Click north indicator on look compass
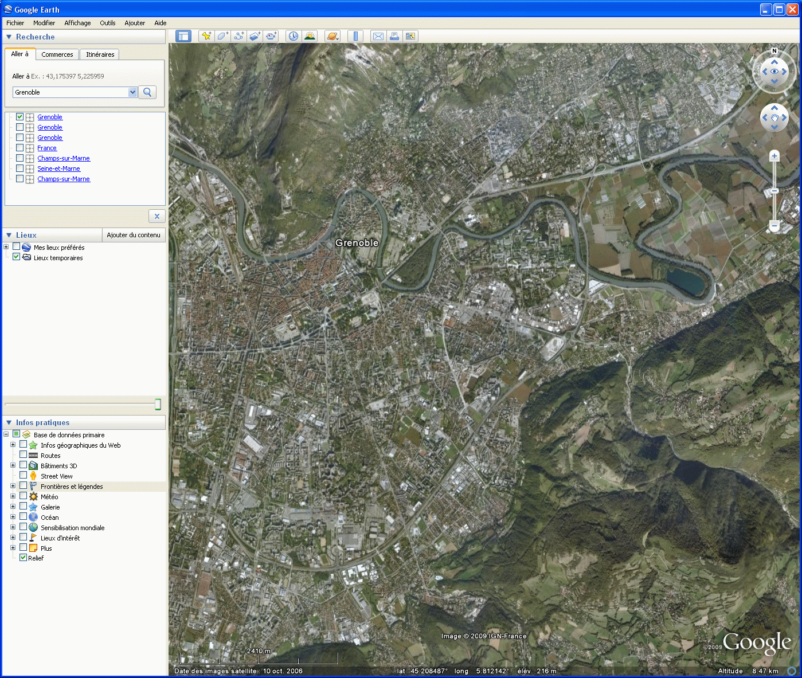 click(x=774, y=51)
